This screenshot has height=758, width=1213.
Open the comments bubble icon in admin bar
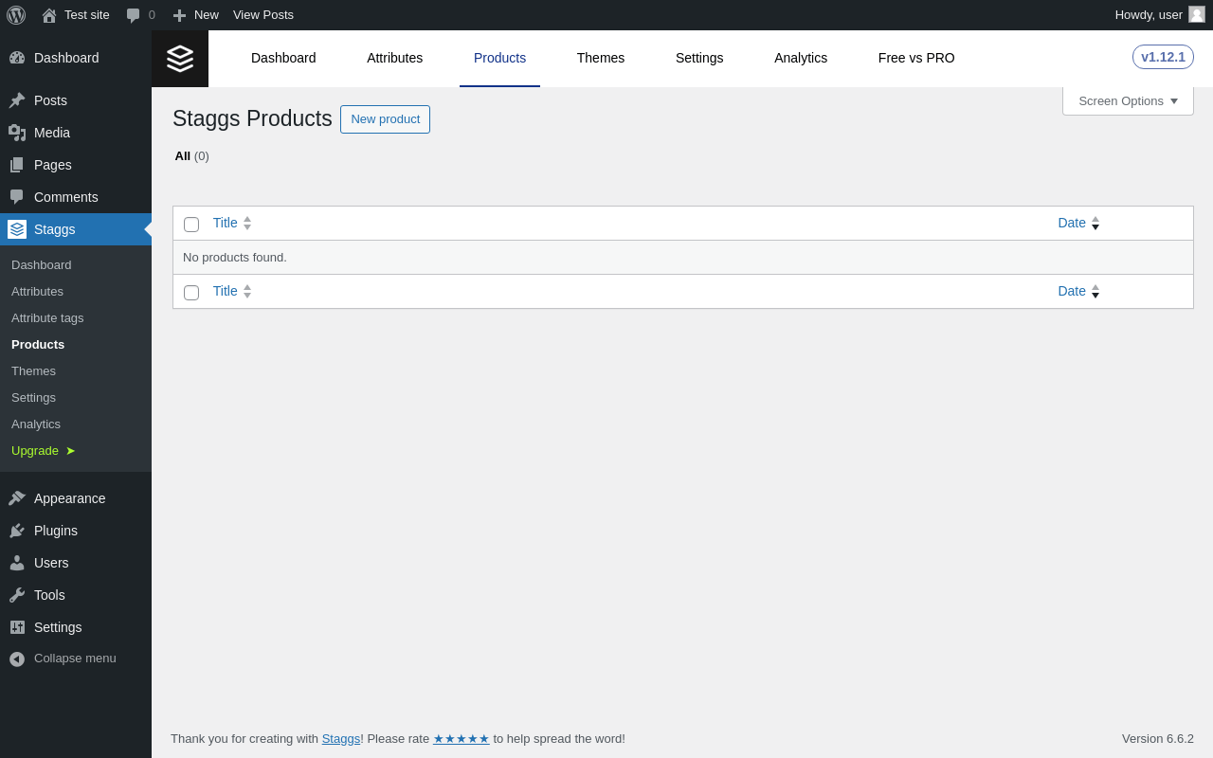pos(134,15)
